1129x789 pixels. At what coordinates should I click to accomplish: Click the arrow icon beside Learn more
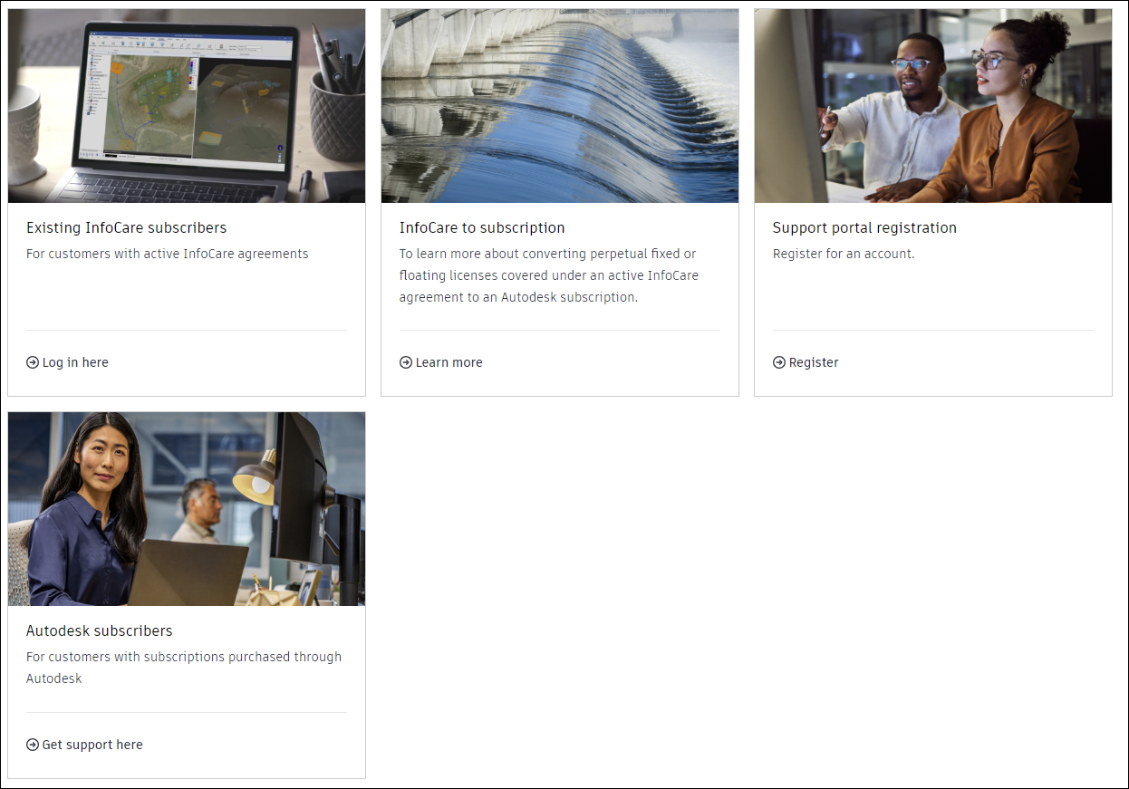tap(406, 362)
